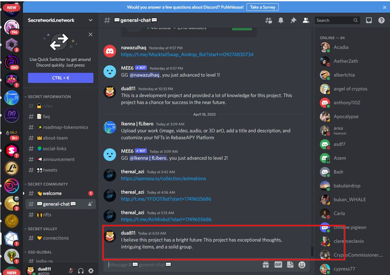Viewport: 390px width, 275px height.
Task: Open the gold L coin server icon
Action: click(x=12, y=168)
